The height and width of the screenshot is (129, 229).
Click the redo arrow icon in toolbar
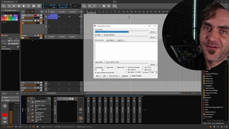point(99,6)
